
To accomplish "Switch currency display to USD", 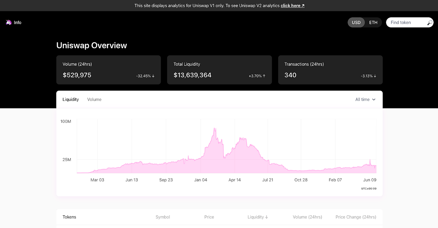I will (x=356, y=23).
